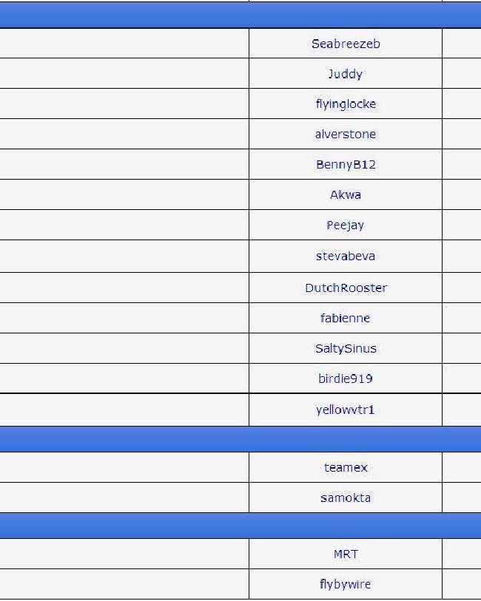The image size is (481, 601).
Task: Click the blue section bar above MRT
Action: (240, 526)
